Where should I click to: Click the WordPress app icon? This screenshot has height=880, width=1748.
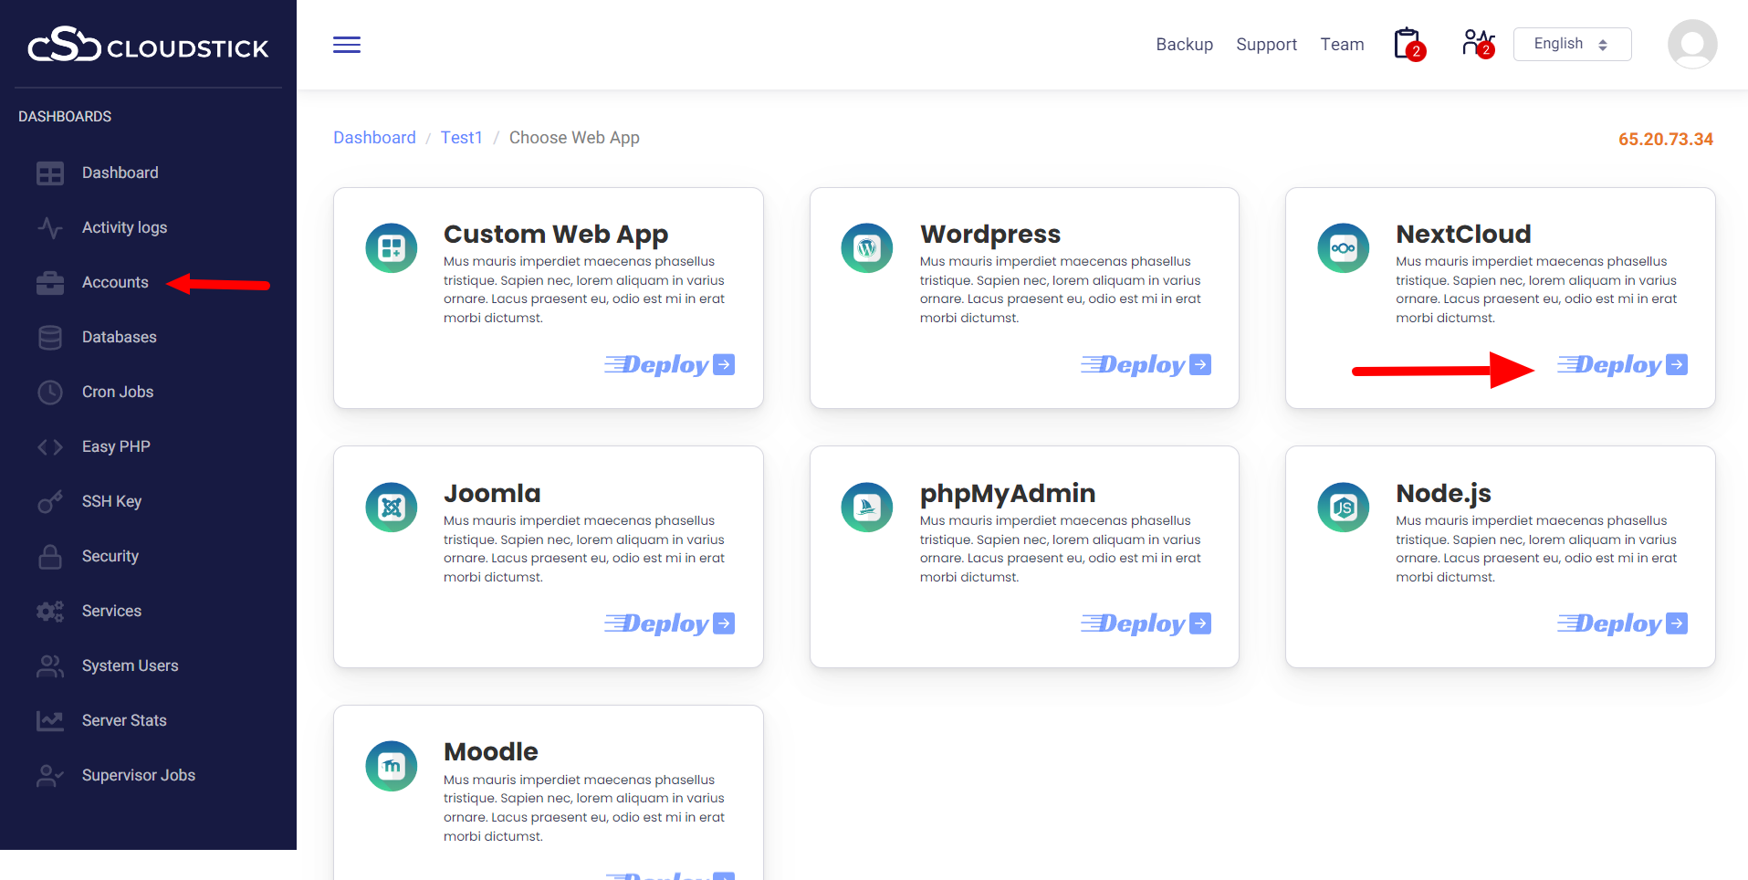click(866, 247)
